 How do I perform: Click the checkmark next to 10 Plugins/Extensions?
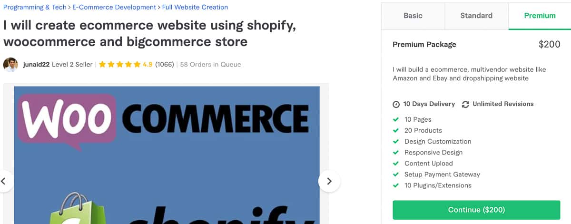pos(396,185)
